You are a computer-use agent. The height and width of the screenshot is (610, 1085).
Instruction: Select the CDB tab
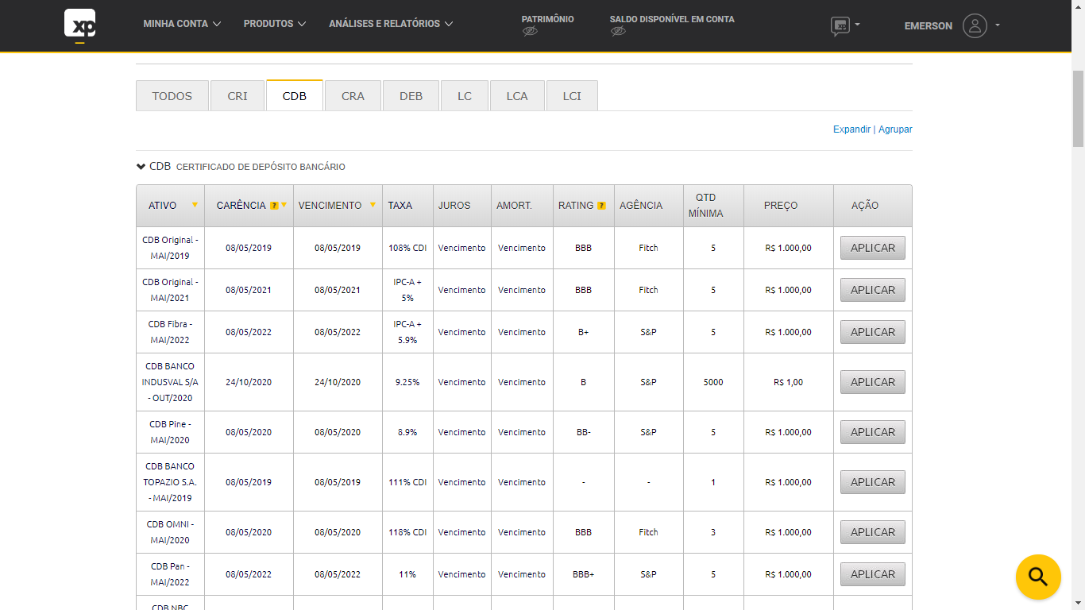point(295,96)
